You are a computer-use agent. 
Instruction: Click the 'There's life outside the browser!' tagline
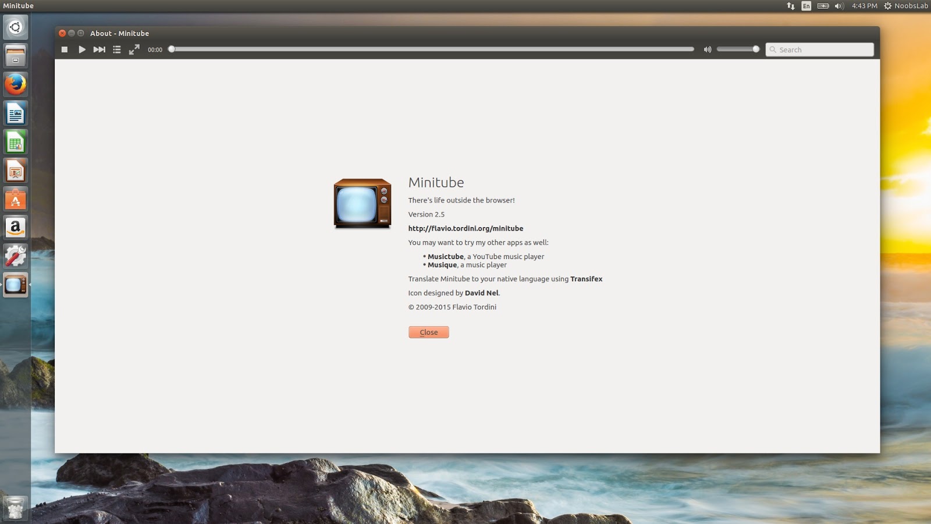(x=461, y=200)
